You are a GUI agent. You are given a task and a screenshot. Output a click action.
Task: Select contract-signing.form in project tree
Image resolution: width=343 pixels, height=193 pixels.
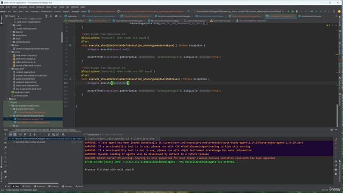point(24,72)
